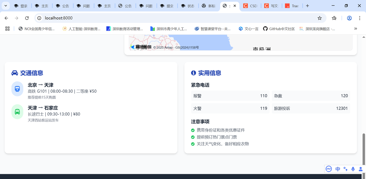Viewport: 366px width, 179px height.
Task: Click the user avatar on the iFLY toolbar
Action: 361,169
